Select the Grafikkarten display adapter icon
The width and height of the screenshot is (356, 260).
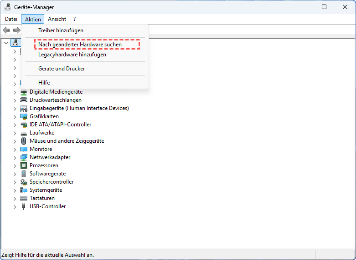coord(24,116)
